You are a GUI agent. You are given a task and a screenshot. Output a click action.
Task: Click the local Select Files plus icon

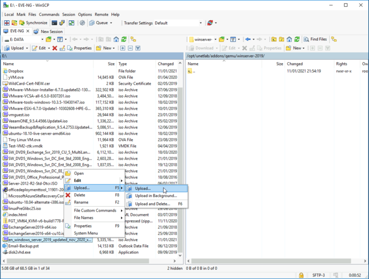123,48
